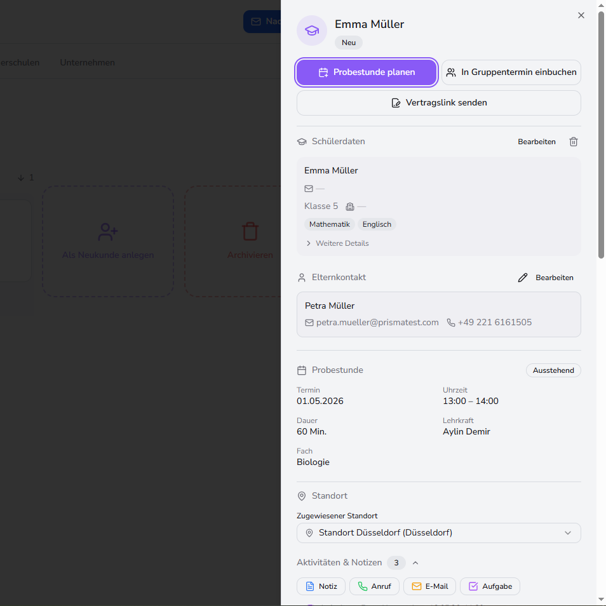Click the Ausstehend status badge
Viewport: 606px width, 606px height.
[553, 370]
